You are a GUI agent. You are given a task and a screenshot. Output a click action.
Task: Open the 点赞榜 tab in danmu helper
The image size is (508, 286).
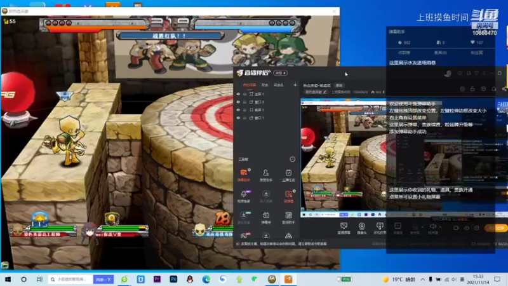(404, 53)
